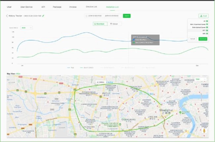Toggle the Total series in chart legend
This screenshot has width=215, height=142.
(x=71, y=67)
